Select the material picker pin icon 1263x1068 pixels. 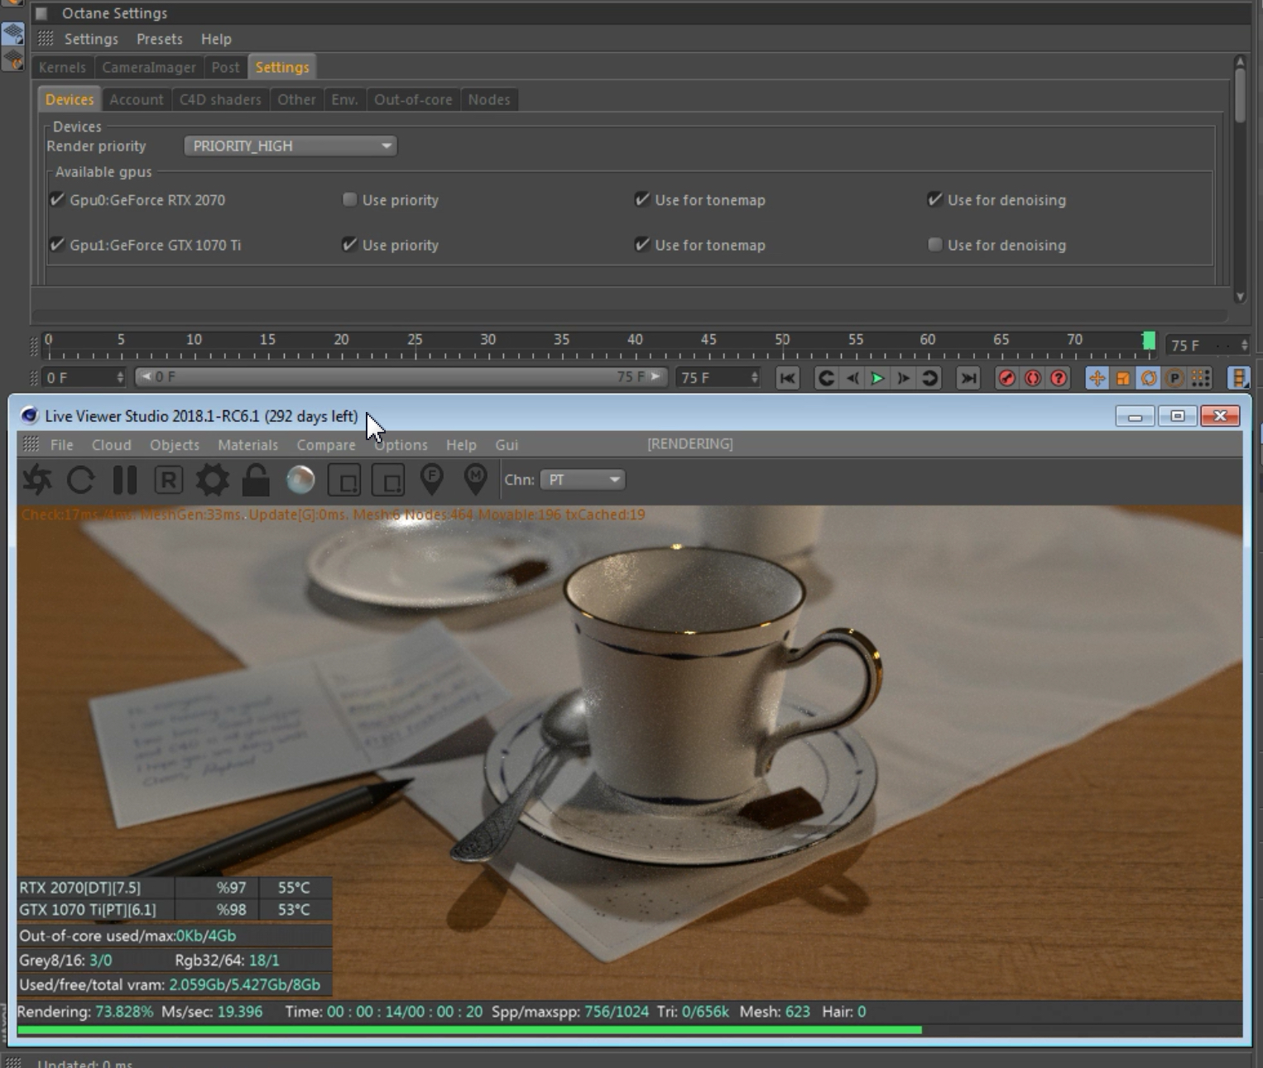(x=475, y=479)
